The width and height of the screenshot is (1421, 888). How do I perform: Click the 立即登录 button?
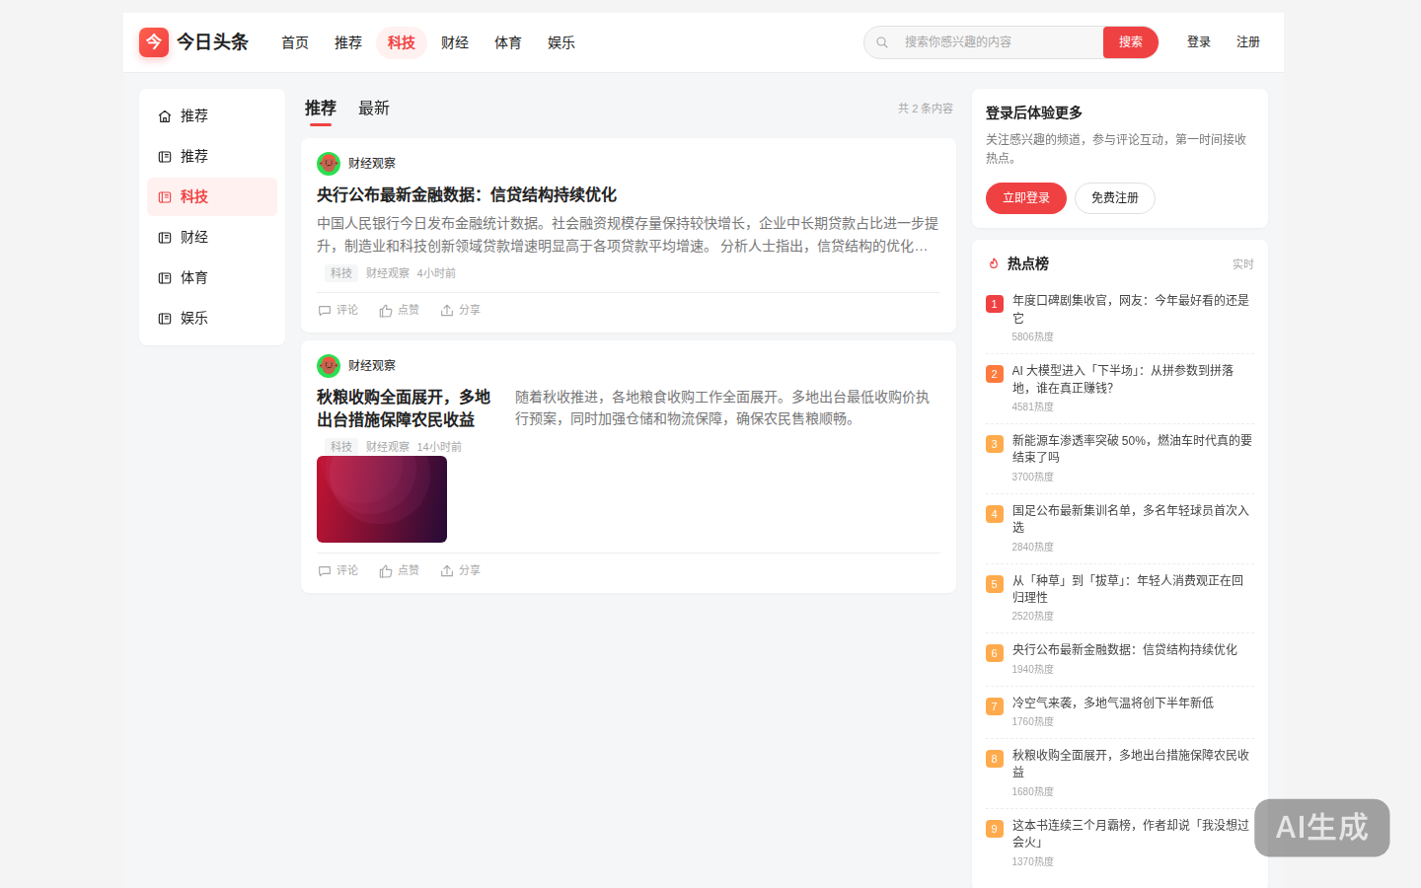pyautogui.click(x=1026, y=198)
